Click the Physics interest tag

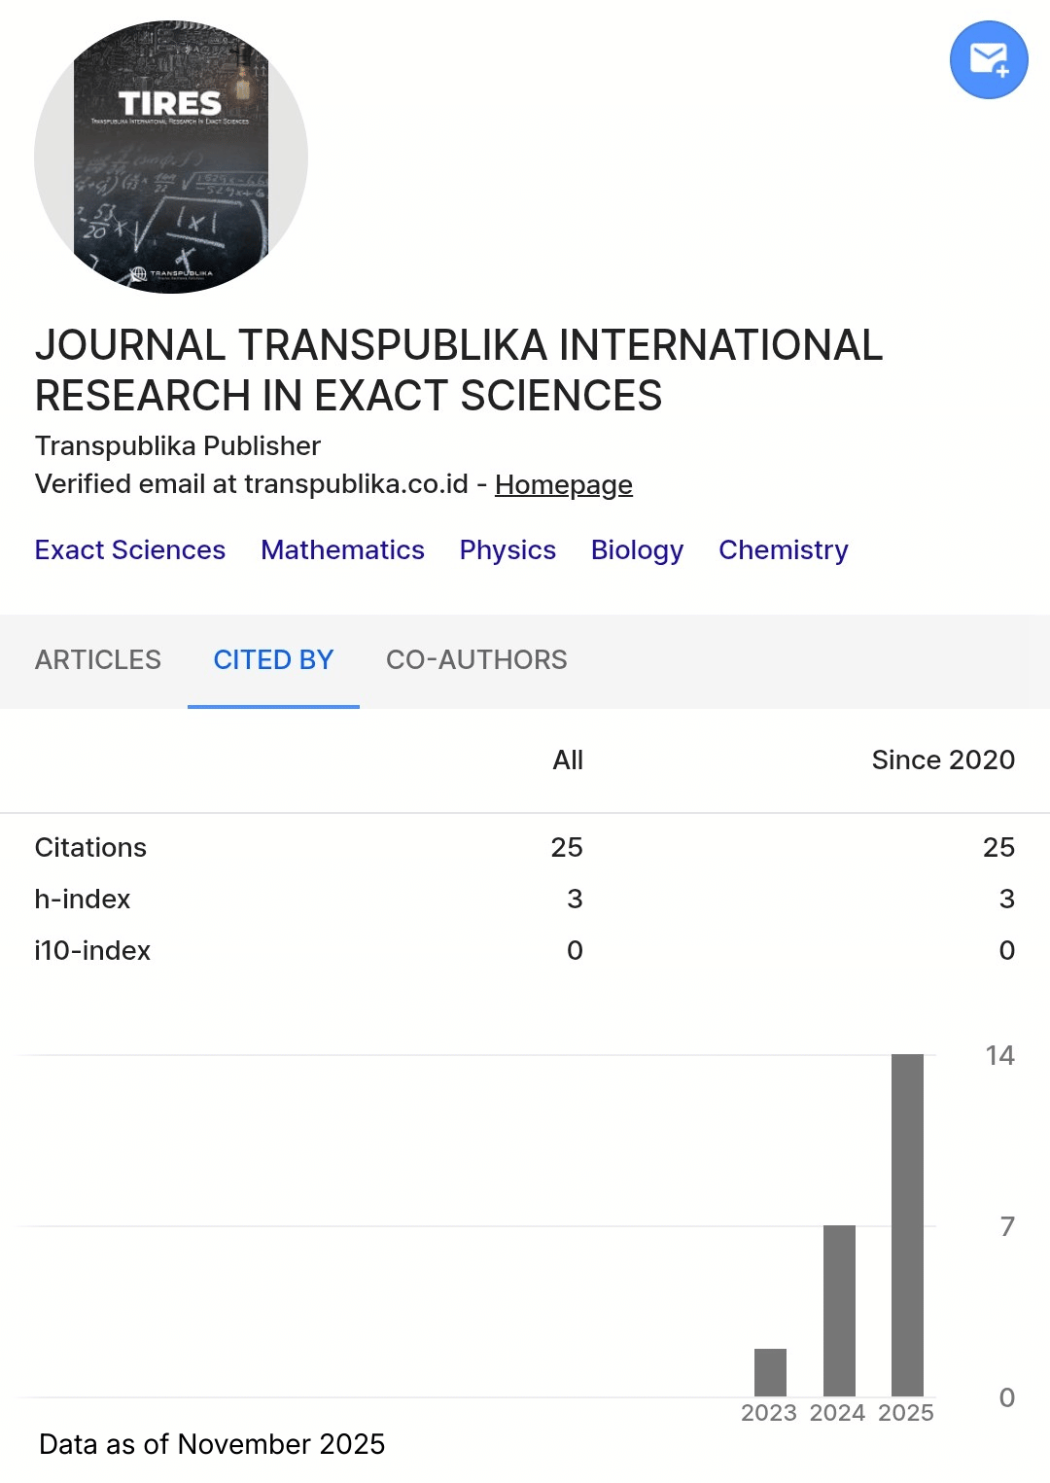coord(507,550)
